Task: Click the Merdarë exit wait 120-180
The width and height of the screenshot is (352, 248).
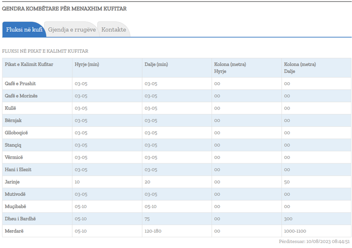Action: coord(153,231)
